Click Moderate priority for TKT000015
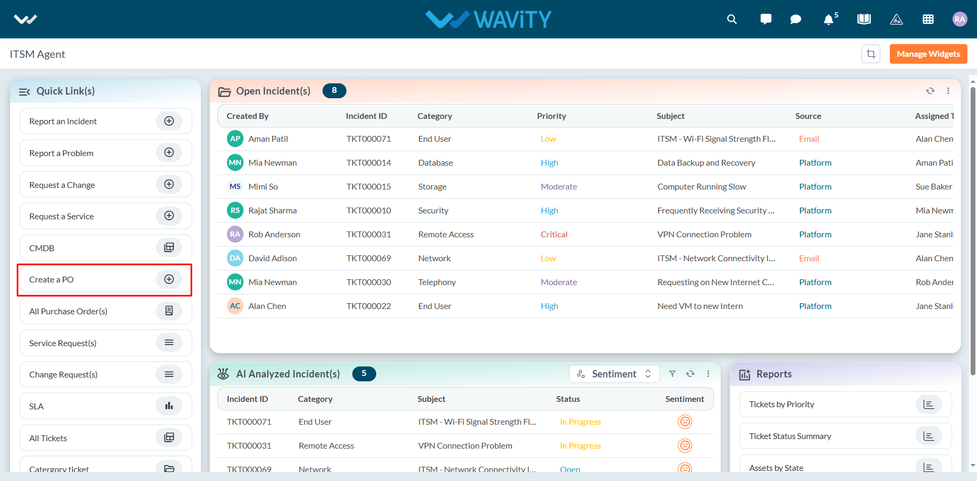The height and width of the screenshot is (481, 977). click(559, 186)
